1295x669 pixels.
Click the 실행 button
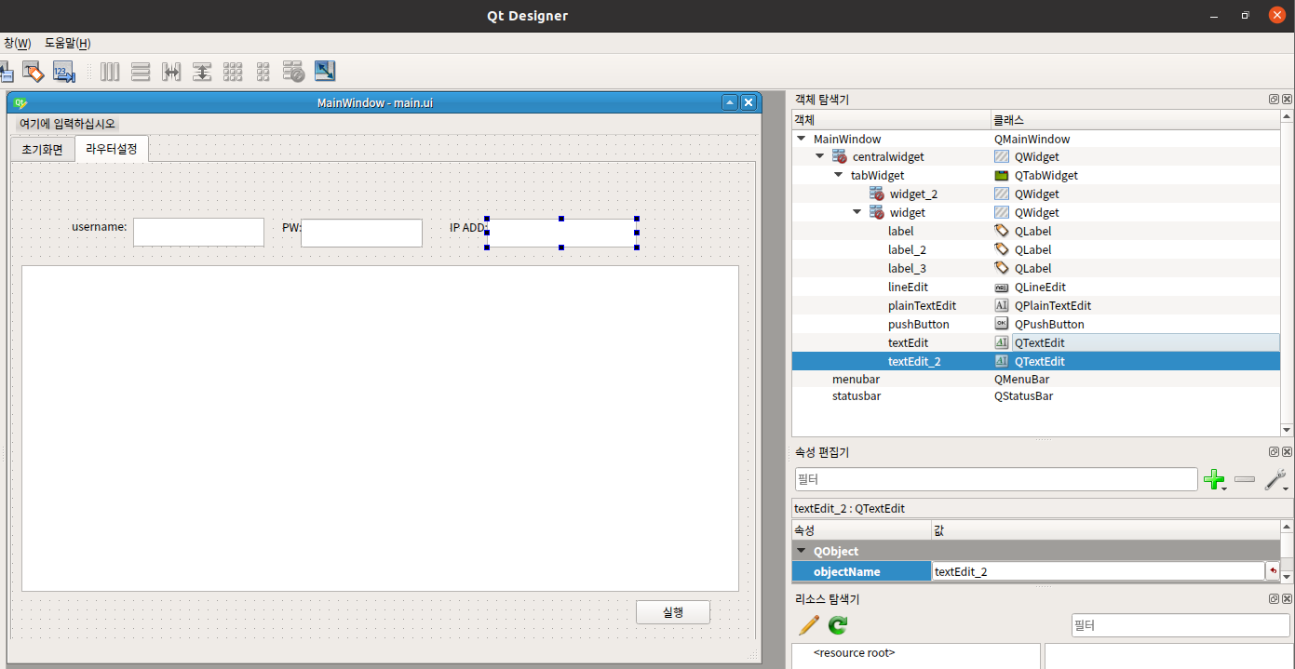[673, 612]
